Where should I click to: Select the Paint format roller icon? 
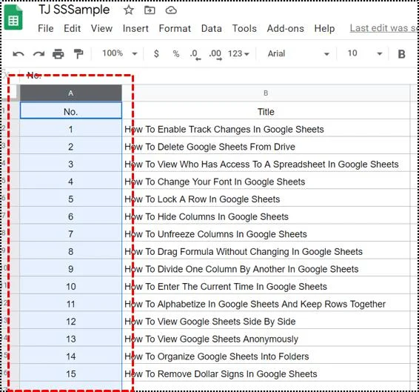[x=78, y=54]
